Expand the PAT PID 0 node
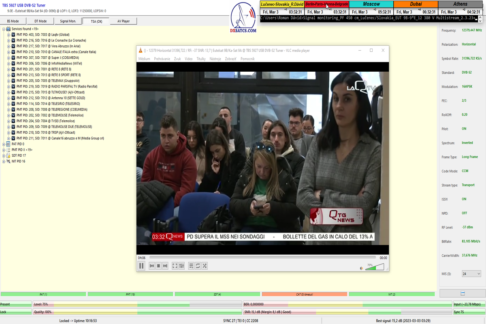This screenshot has height=324, width=486. coord(4,144)
